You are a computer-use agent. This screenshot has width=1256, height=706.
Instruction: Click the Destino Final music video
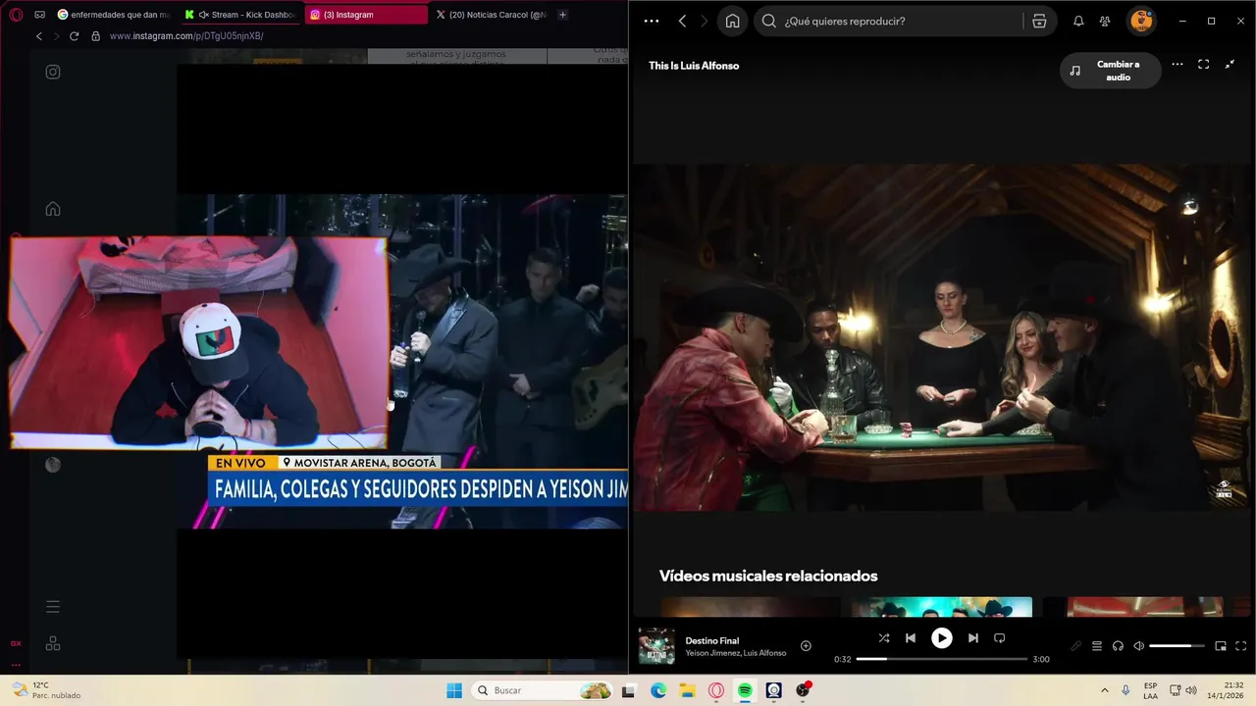tap(942, 337)
